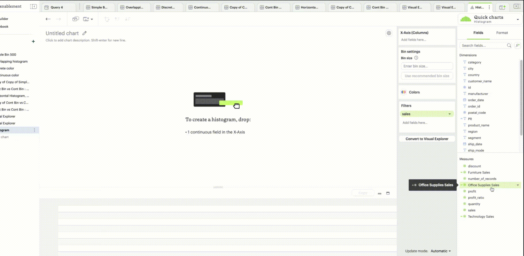This screenshot has height=256, width=524.
Task: Click pencil icon to rename Untitled chart
Action: click(85, 33)
